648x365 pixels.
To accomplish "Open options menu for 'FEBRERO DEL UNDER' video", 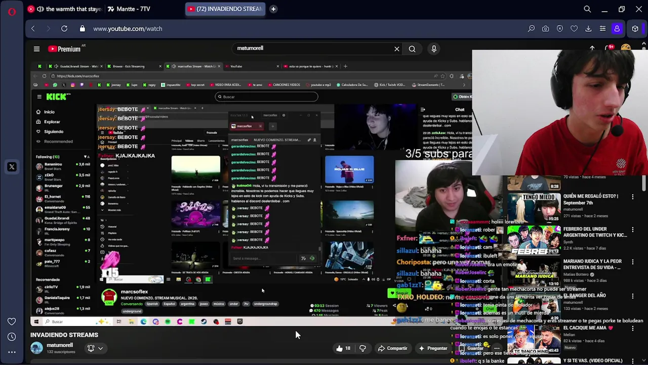I will click(632, 229).
